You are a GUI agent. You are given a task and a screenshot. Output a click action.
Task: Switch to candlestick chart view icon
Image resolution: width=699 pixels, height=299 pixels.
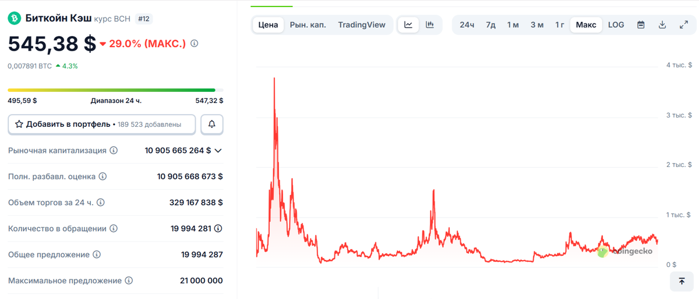click(x=430, y=25)
